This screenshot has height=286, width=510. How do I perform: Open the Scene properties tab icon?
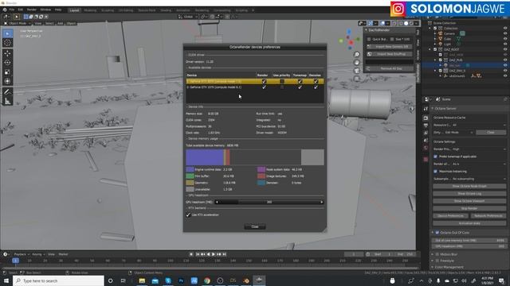click(x=426, y=140)
